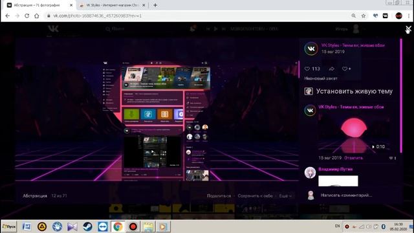414x233 pixels.
Task: Play the 0:10 video in the comment
Action: pyautogui.click(x=354, y=135)
